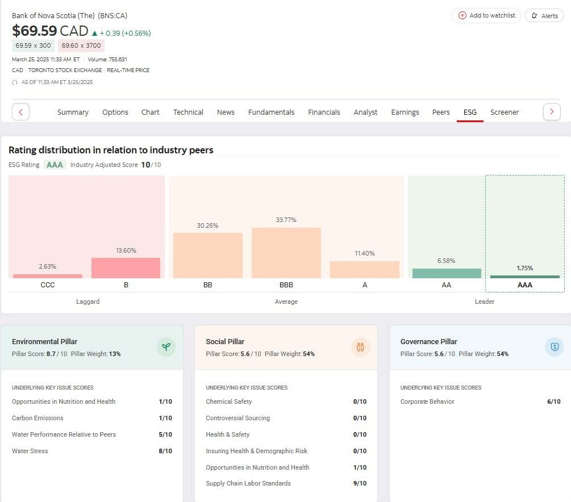571x502 pixels.
Task: Go to the Chart tab
Action: 151,112
